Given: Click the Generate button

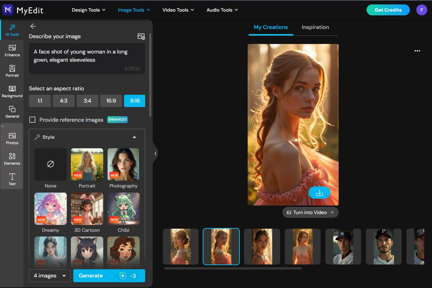Looking at the screenshot, I should pyautogui.click(x=109, y=276).
